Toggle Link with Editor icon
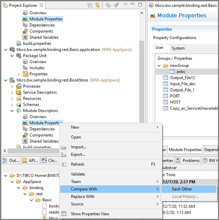 pos(97,5)
